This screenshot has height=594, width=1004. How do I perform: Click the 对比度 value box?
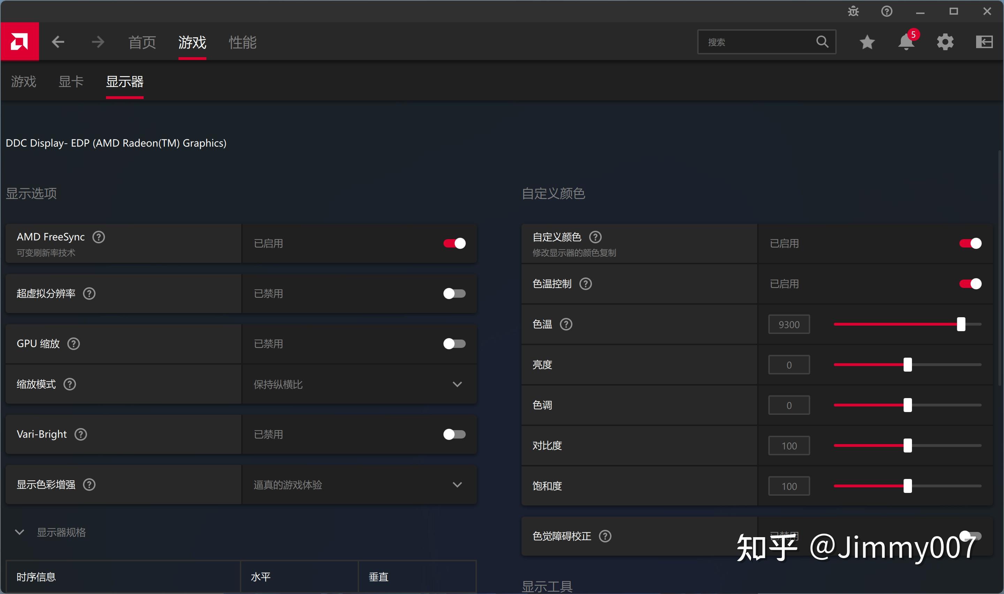coord(789,445)
